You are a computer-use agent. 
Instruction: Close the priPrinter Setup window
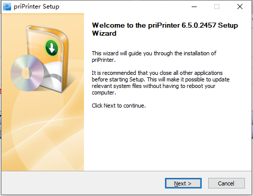240,7
